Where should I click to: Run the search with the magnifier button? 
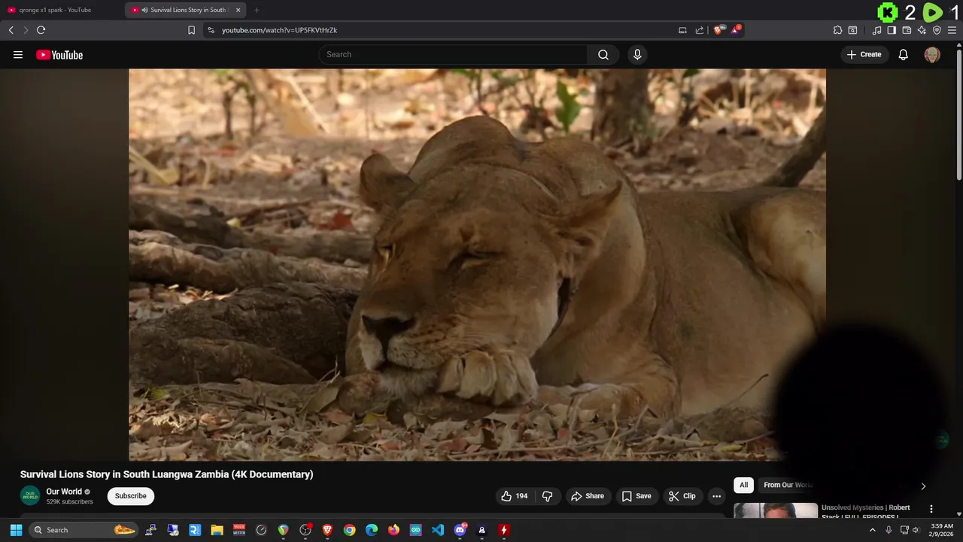coord(603,54)
